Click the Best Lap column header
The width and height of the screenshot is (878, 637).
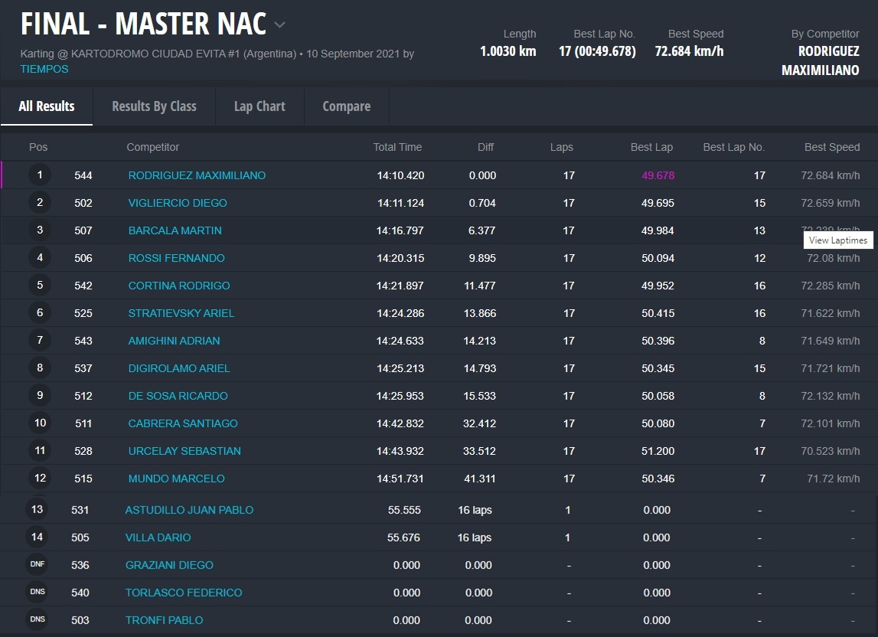click(651, 147)
